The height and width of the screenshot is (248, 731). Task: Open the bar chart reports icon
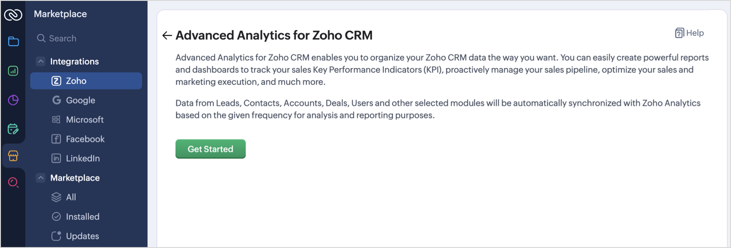pos(13,71)
